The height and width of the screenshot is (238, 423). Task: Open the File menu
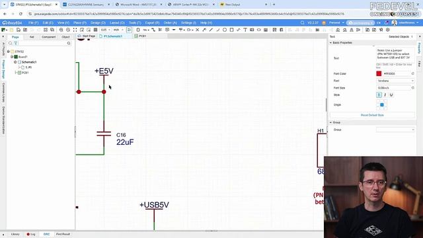pos(34,22)
